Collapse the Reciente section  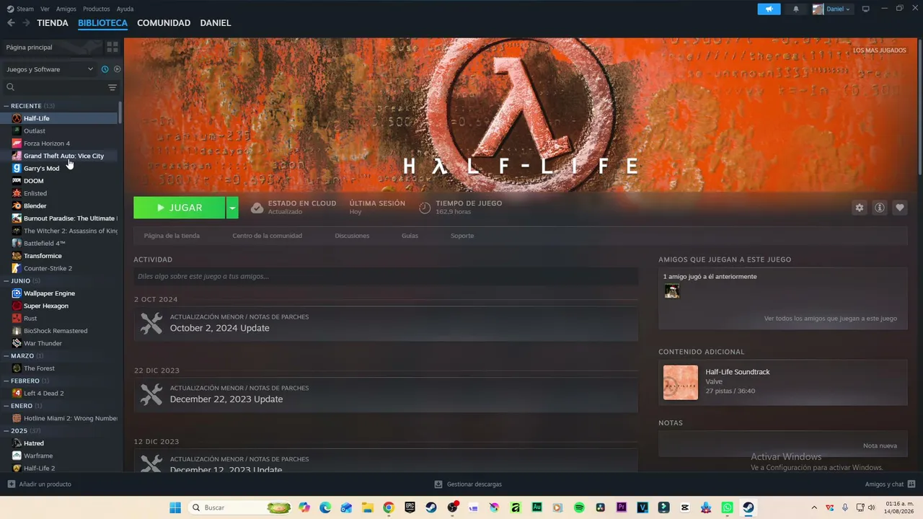6,106
